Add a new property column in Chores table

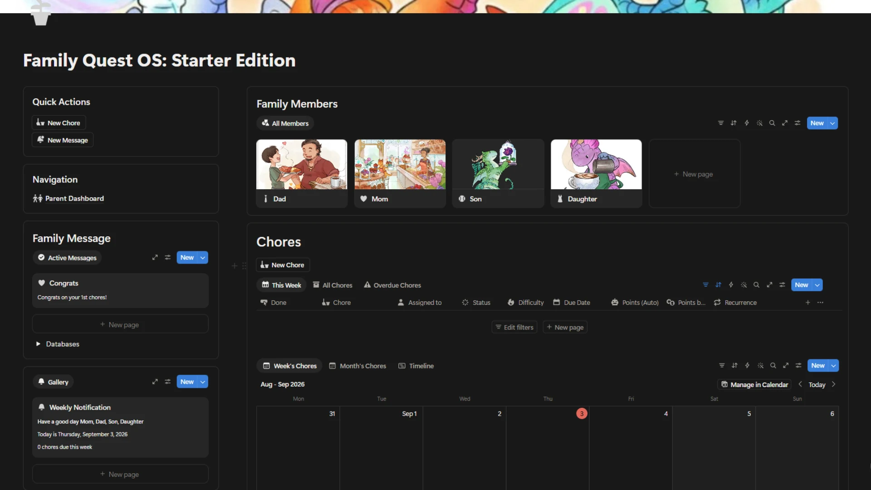click(807, 303)
